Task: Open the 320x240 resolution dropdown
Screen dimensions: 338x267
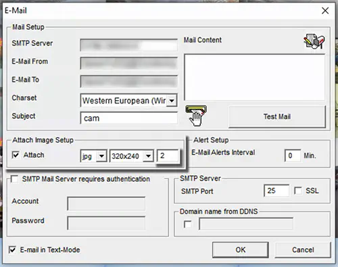Action: (x=148, y=155)
